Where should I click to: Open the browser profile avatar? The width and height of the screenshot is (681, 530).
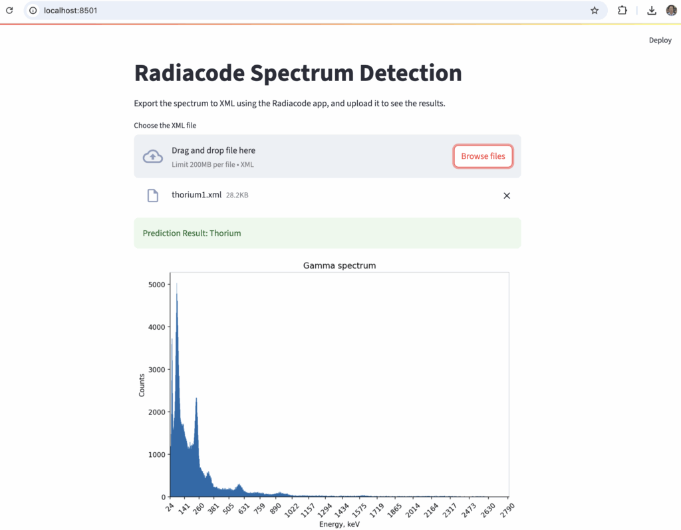(671, 11)
